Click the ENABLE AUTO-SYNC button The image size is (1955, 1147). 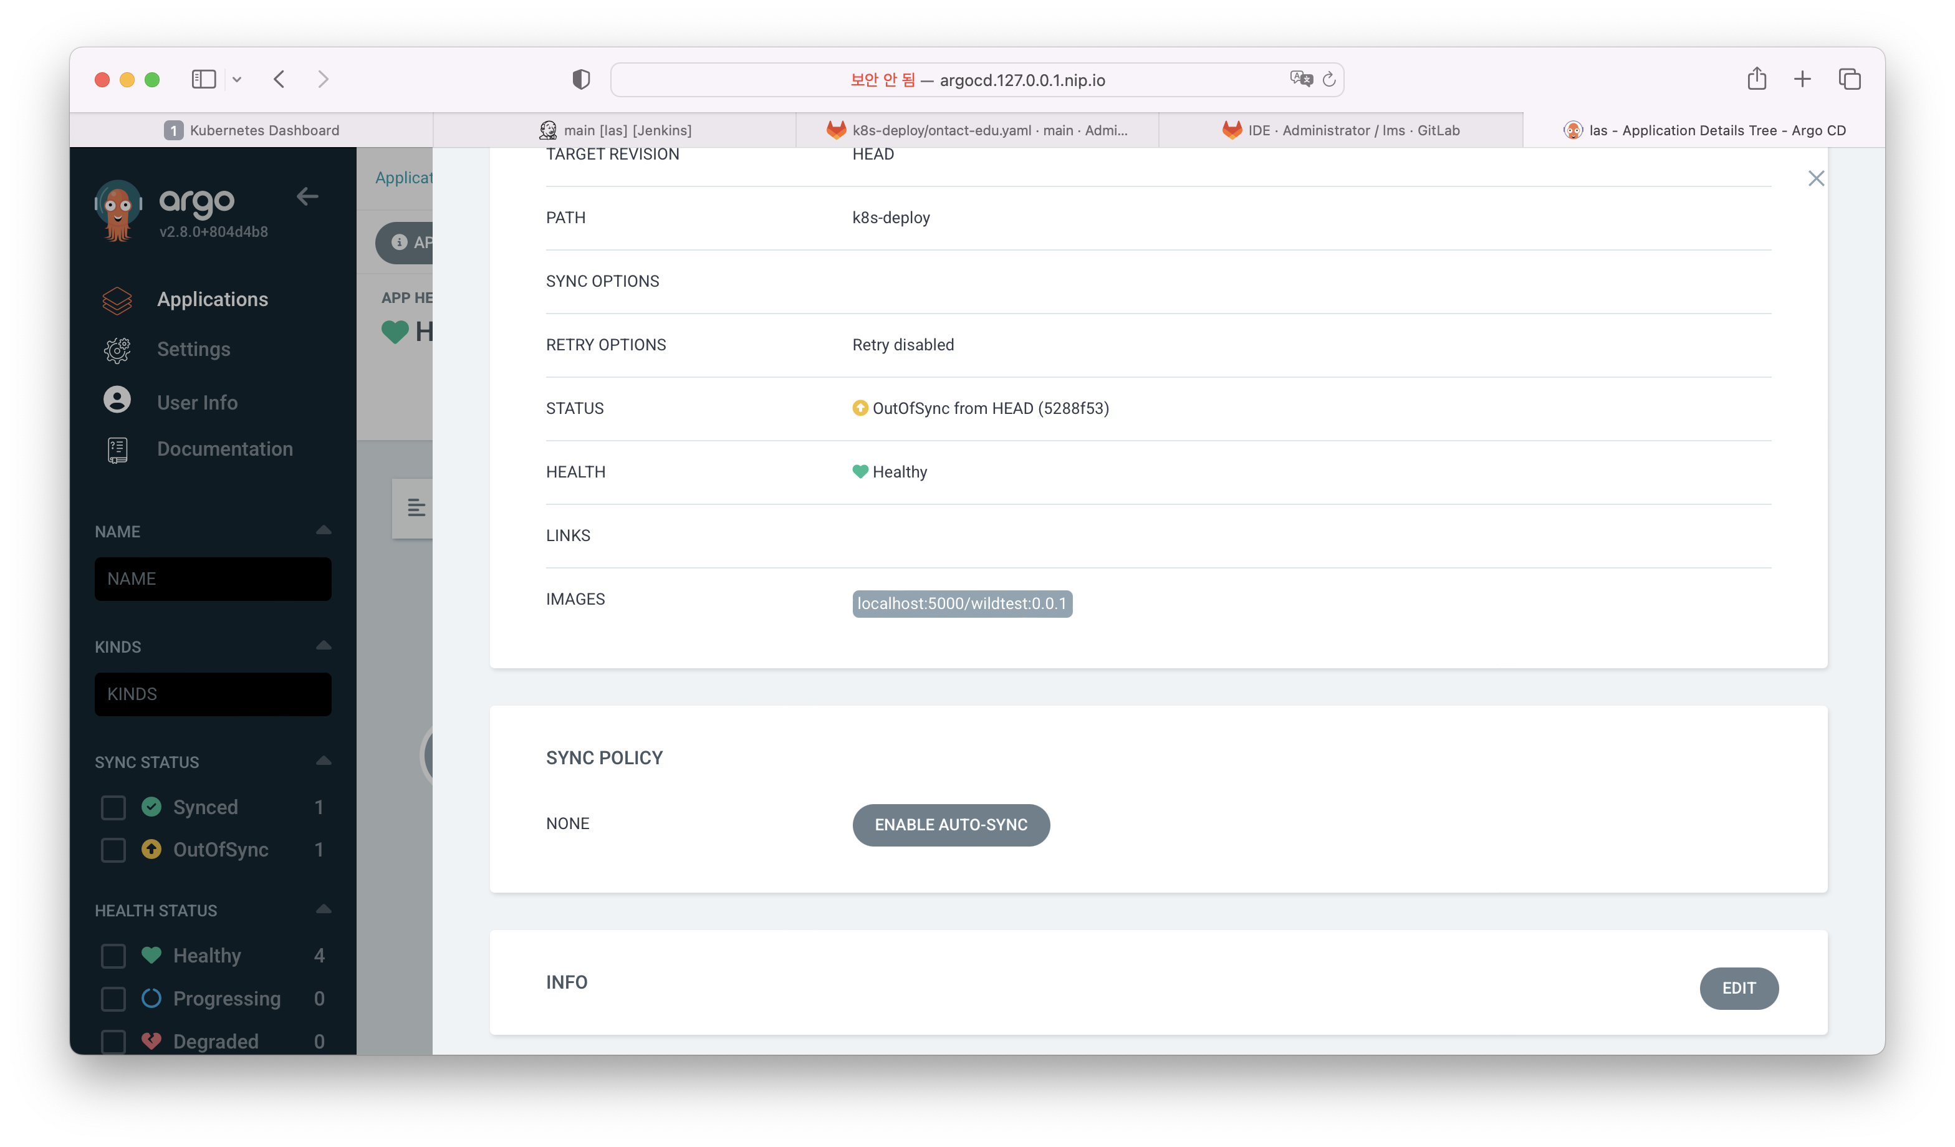point(951,823)
